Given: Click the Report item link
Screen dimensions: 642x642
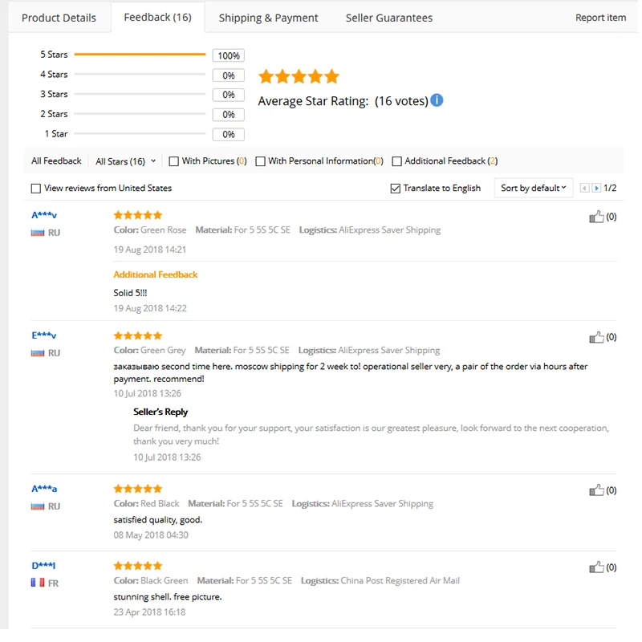Looking at the screenshot, I should [x=600, y=18].
